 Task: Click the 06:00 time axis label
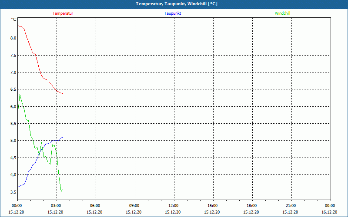pos(96,206)
